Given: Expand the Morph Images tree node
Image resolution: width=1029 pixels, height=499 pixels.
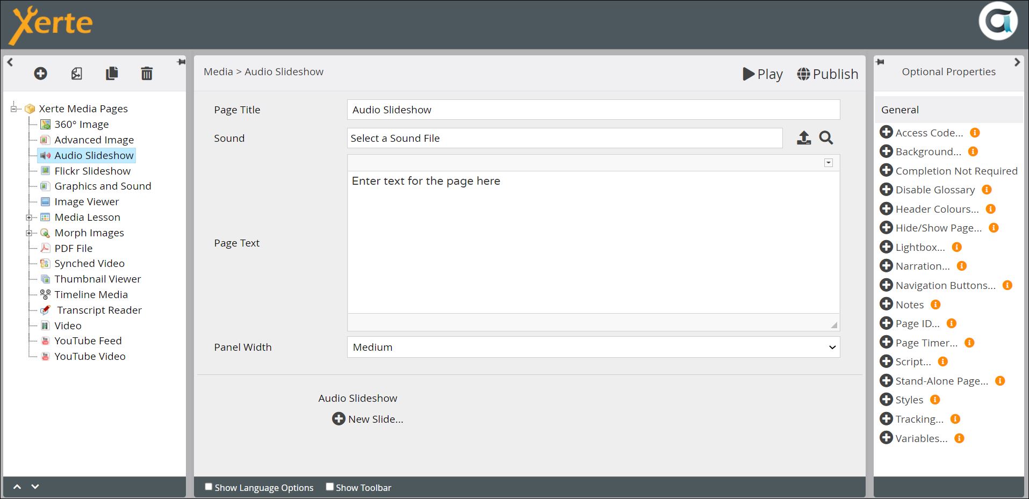Looking at the screenshot, I should [x=29, y=233].
